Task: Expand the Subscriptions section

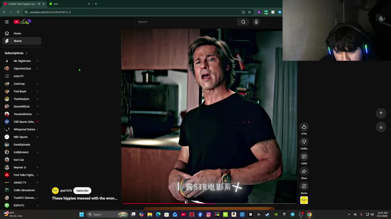Action: [16, 53]
